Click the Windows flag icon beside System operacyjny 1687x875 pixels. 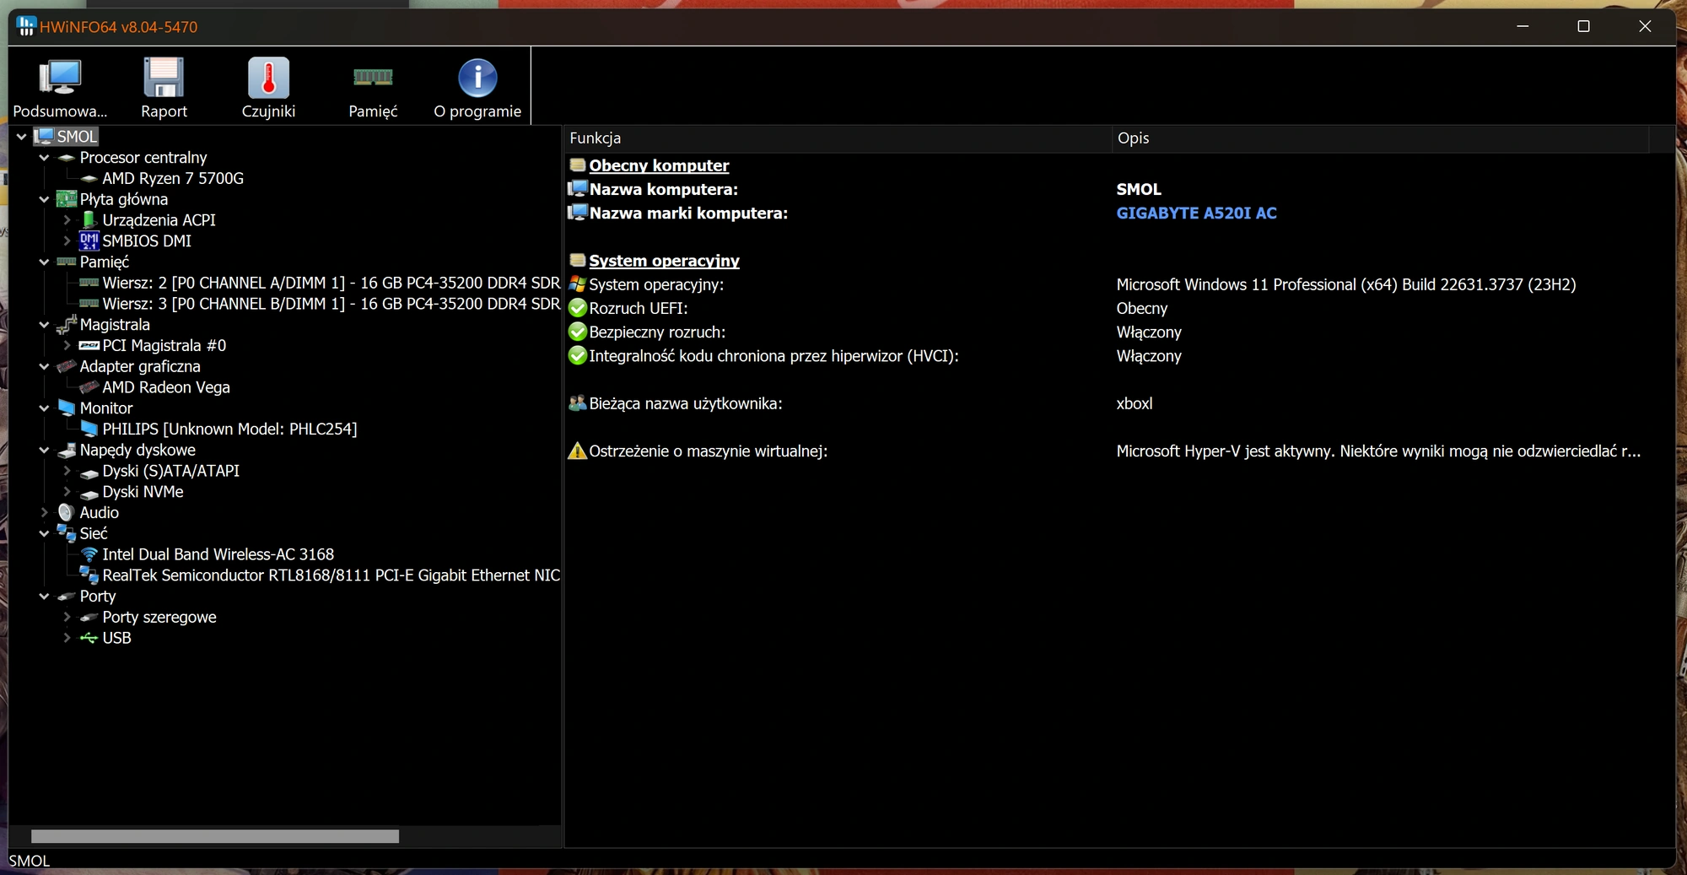[x=577, y=284]
